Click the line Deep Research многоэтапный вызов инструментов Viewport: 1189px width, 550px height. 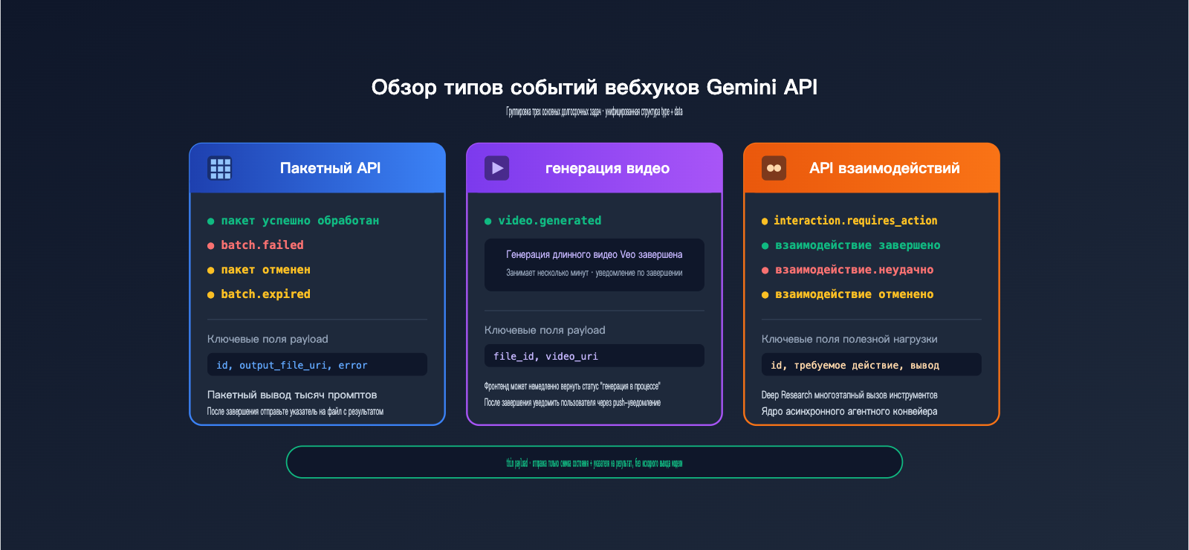pos(849,395)
